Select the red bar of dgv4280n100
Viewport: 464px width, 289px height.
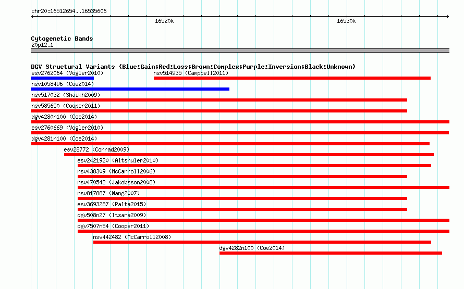[x=240, y=122]
